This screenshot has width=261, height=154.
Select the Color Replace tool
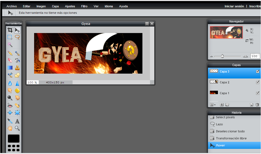[x=10, y=75]
